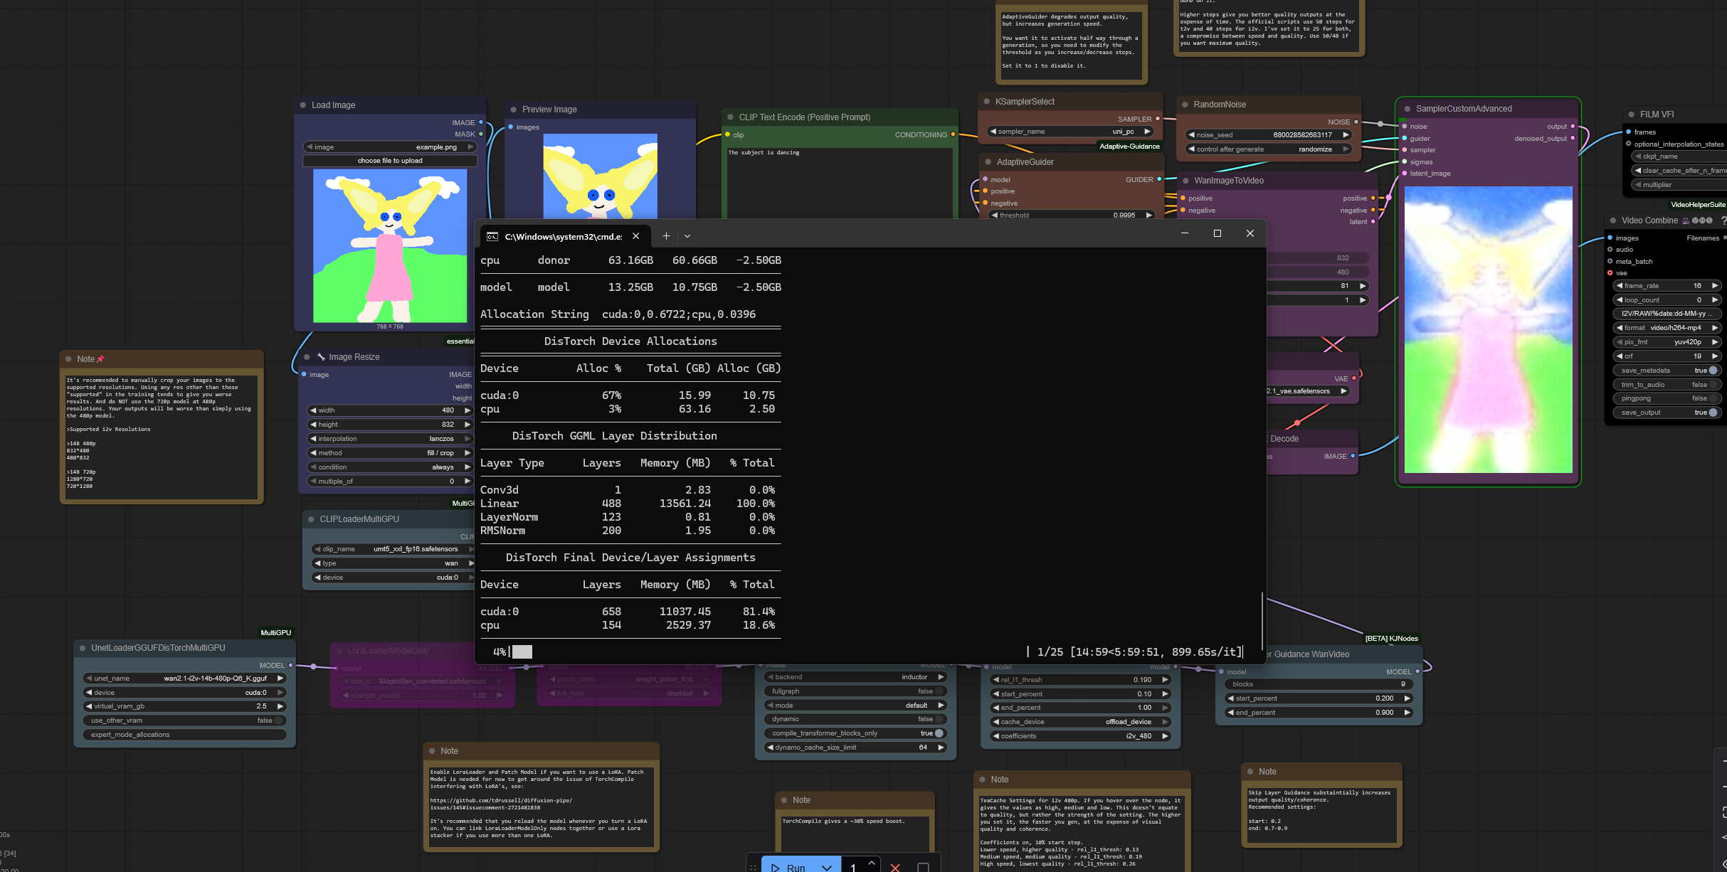Click the noise_seed value field
1727x872 pixels.
click(1268, 135)
